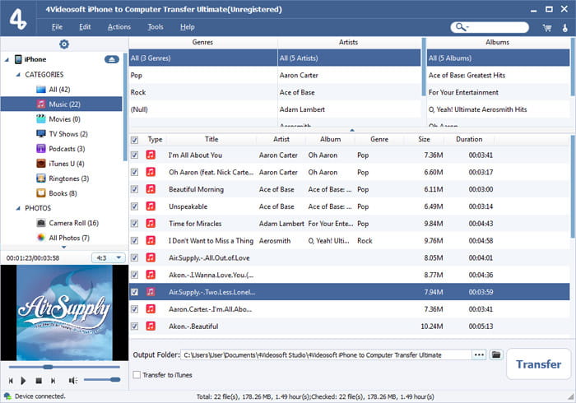
Task: Stop playback in the preview player
Action: click(39, 381)
